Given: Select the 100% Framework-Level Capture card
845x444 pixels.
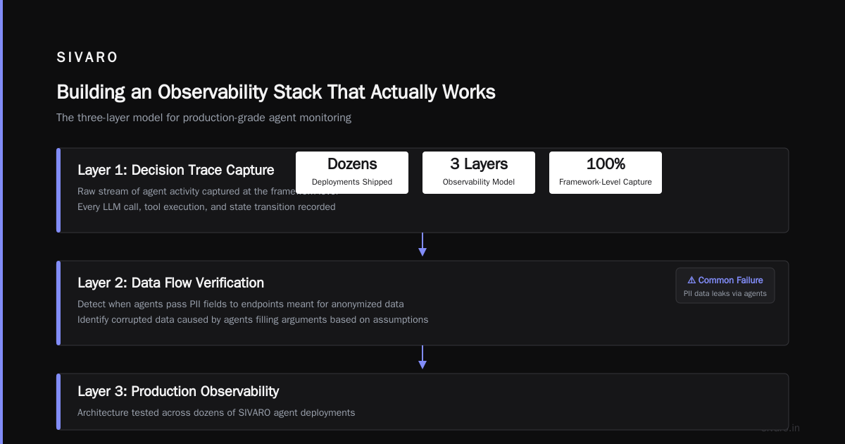Looking at the screenshot, I should (x=606, y=173).
